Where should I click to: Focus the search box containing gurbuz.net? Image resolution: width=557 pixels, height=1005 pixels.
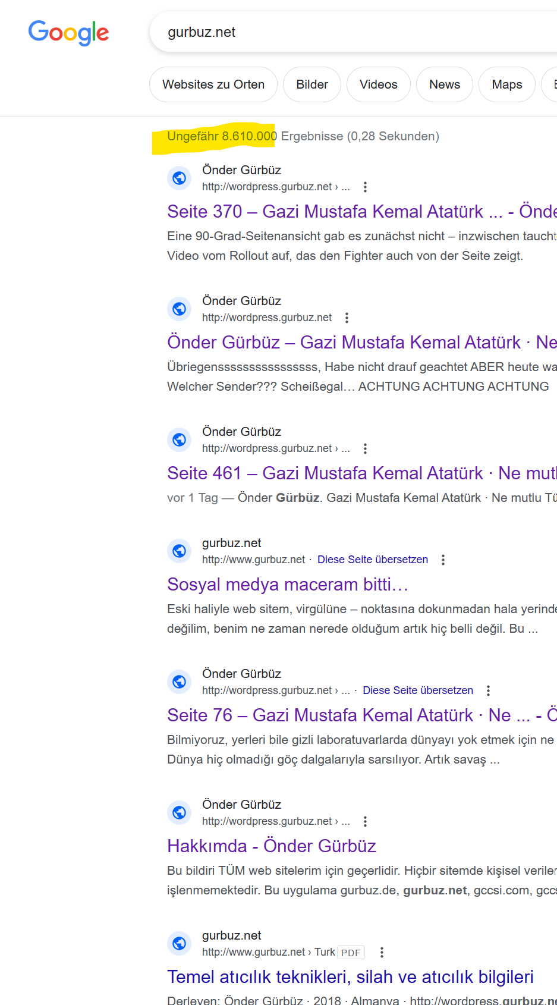[354, 32]
